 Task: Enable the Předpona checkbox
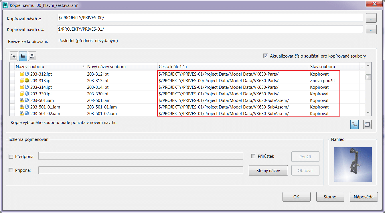(11, 156)
